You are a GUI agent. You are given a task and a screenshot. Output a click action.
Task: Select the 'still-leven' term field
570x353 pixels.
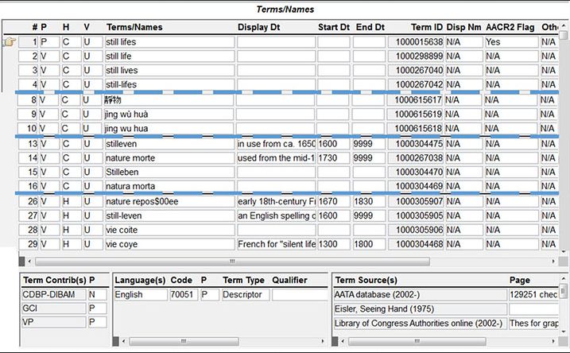pyautogui.click(x=170, y=216)
